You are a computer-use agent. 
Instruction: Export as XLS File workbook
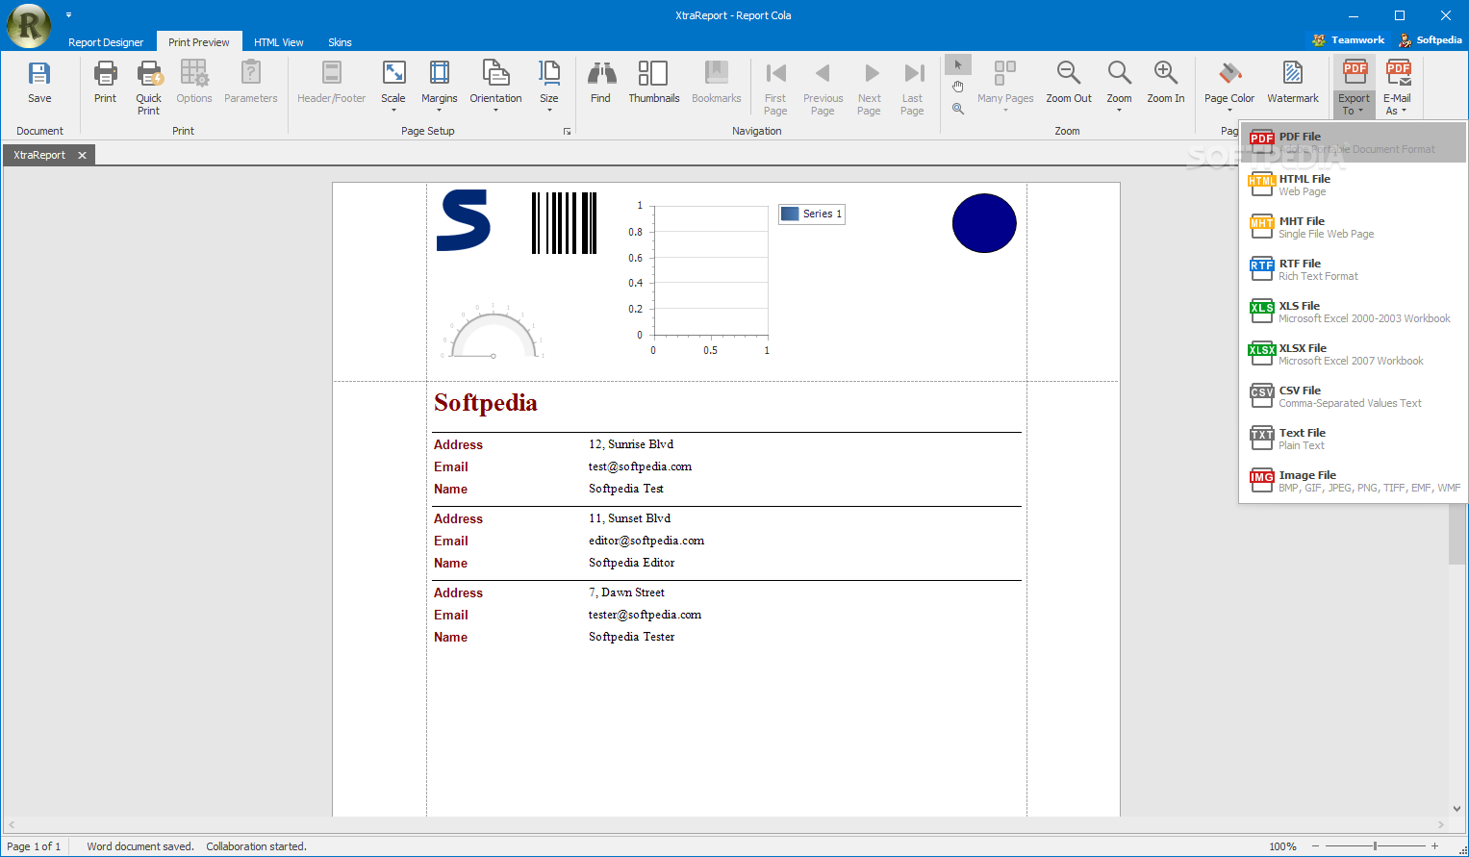point(1353,312)
